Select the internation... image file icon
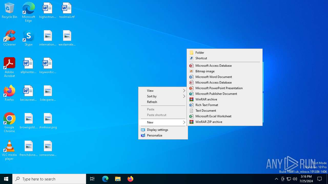Image resolution: width=328 pixels, height=184 pixels. click(x=48, y=38)
